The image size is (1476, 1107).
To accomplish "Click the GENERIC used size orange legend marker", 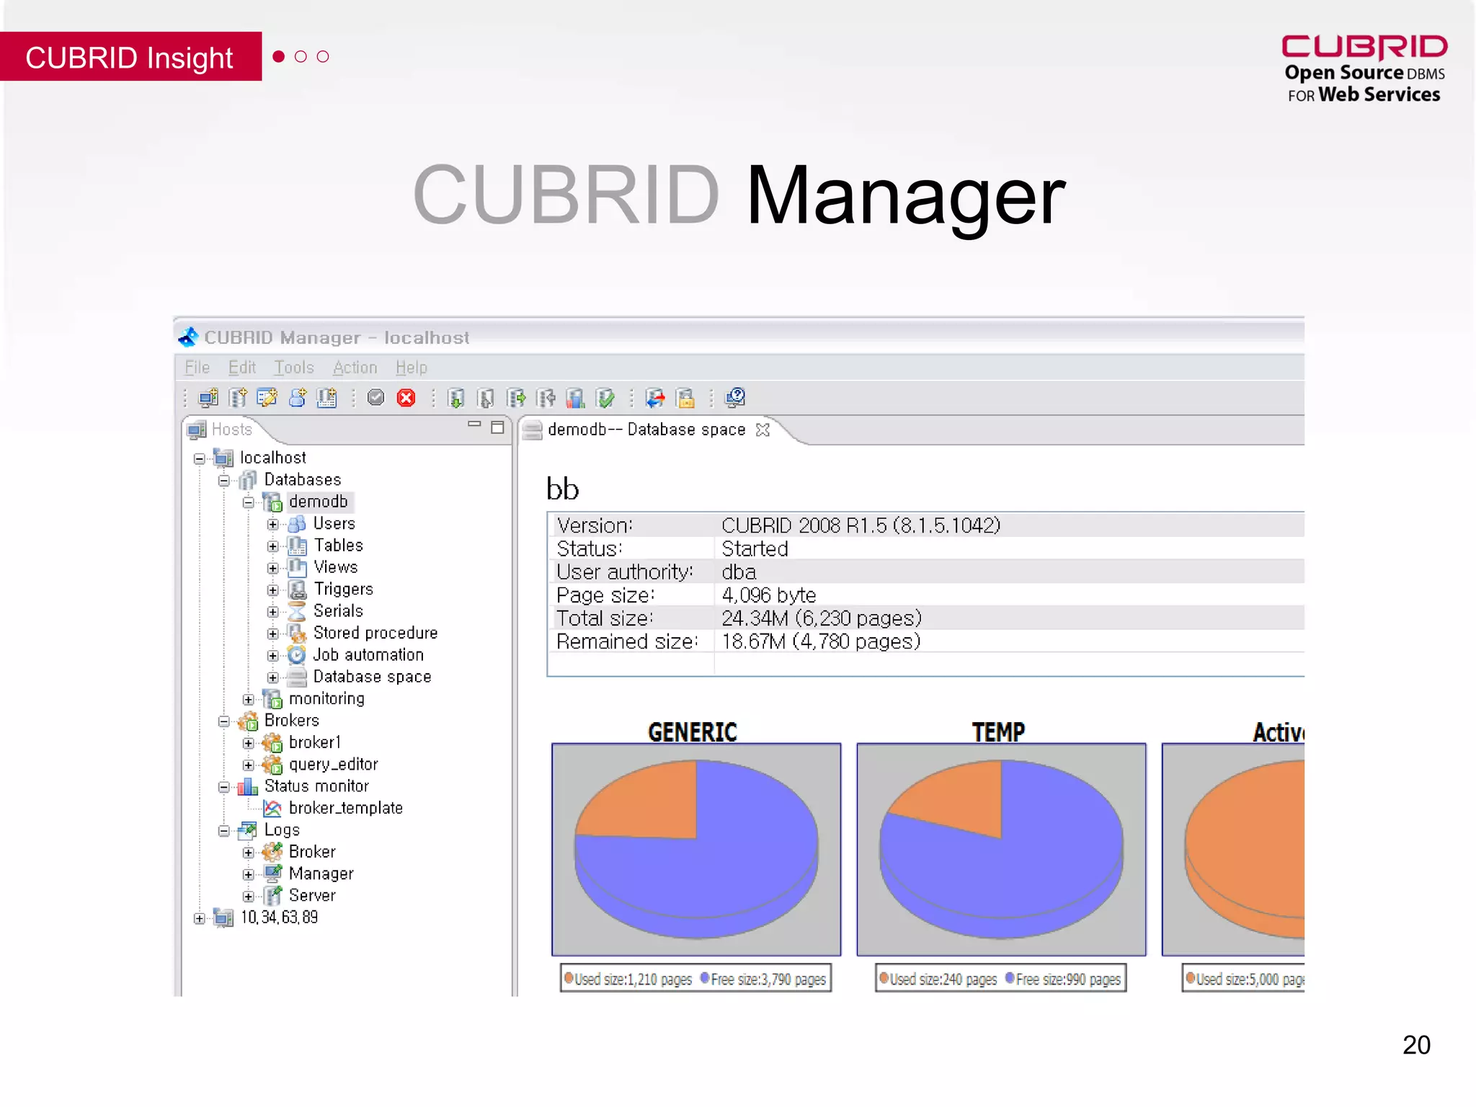I will click(x=569, y=978).
